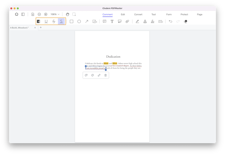Select the Hand pan tool
Screen dimensions: 225x155
click(67, 14)
